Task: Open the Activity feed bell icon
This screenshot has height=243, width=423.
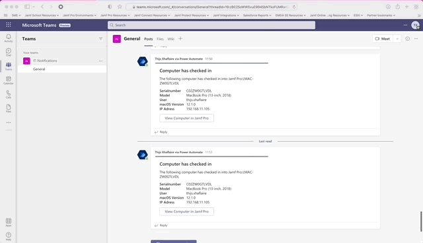Action: click(9, 38)
